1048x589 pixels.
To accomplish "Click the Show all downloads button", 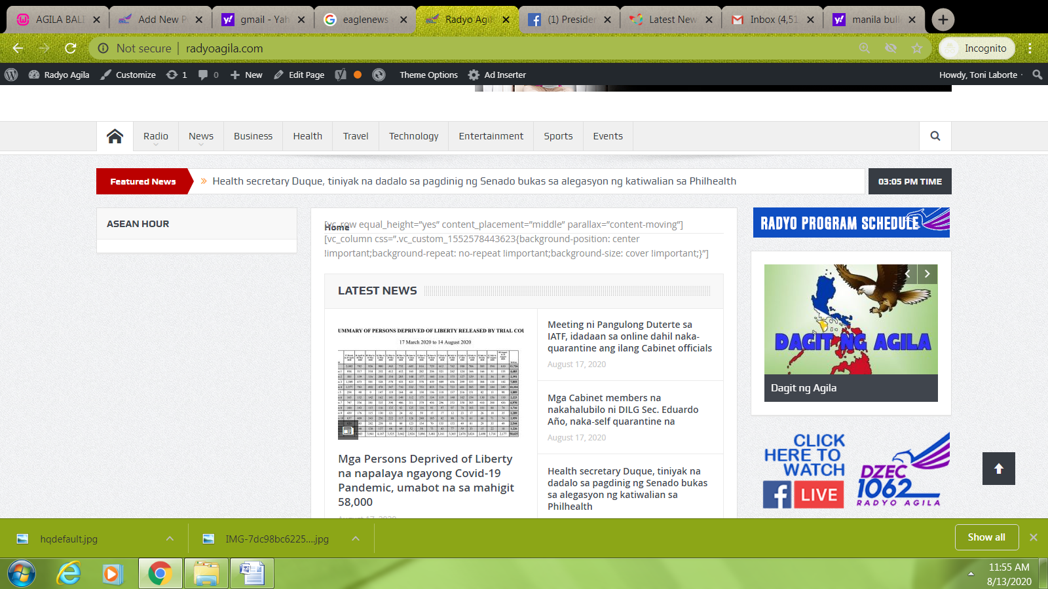I will pos(986,537).
